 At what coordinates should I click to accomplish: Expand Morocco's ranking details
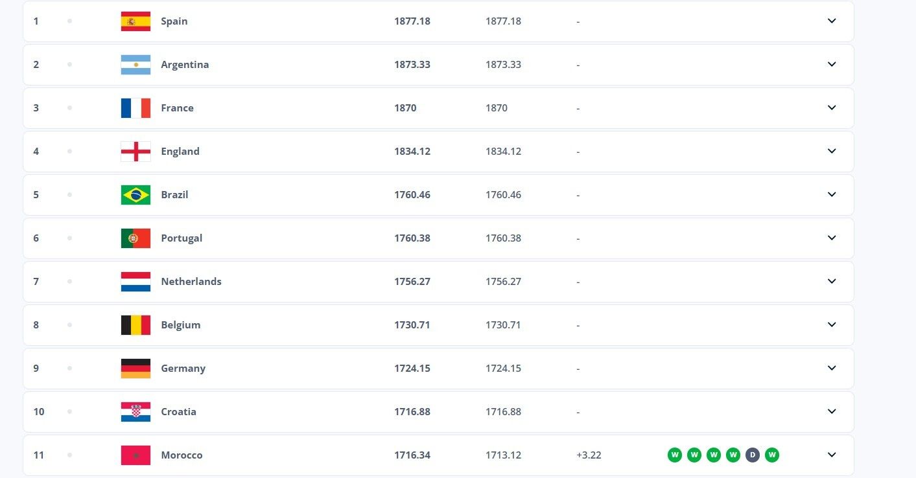[832, 455]
